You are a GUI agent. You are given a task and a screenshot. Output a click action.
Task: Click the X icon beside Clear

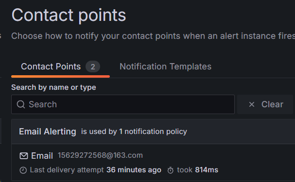point(252,104)
